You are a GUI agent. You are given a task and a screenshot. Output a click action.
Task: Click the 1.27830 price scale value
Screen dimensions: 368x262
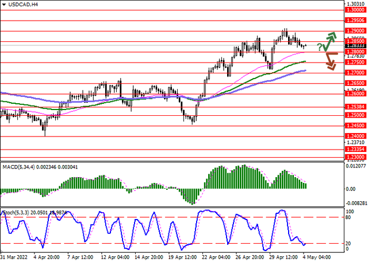click(x=356, y=56)
